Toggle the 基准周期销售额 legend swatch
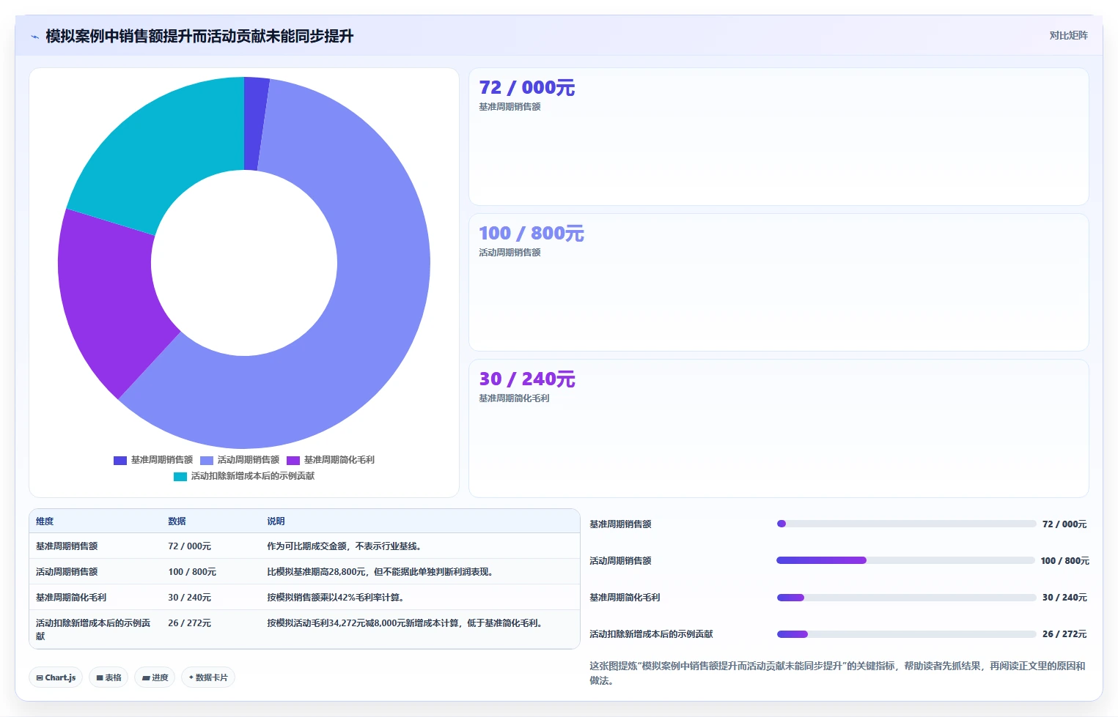The width and height of the screenshot is (1118, 717). click(120, 460)
